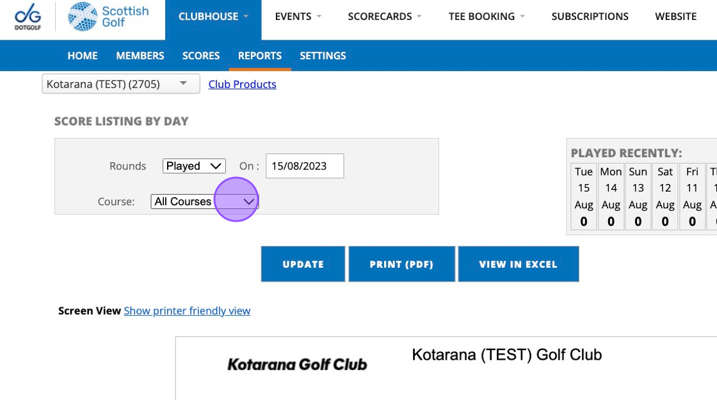Open the Clubhouse menu
Viewport: 717px width, 400px height.
point(213,17)
